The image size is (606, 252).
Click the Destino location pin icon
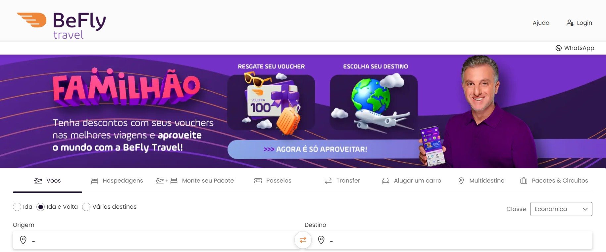(321, 240)
